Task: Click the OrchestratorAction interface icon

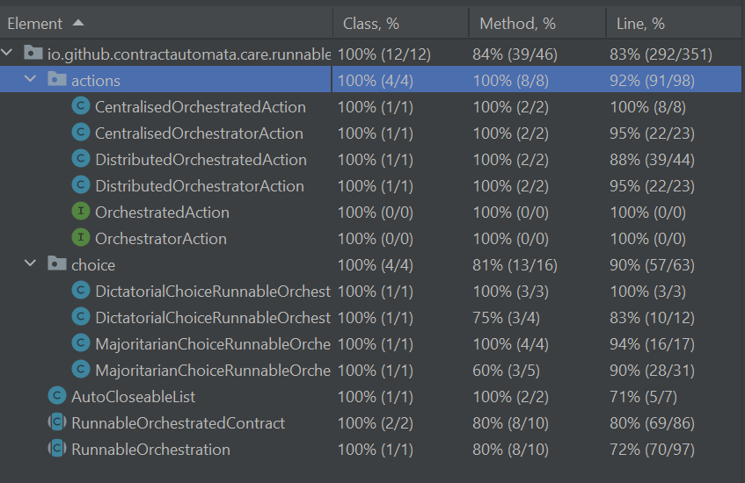Action: [x=81, y=239]
